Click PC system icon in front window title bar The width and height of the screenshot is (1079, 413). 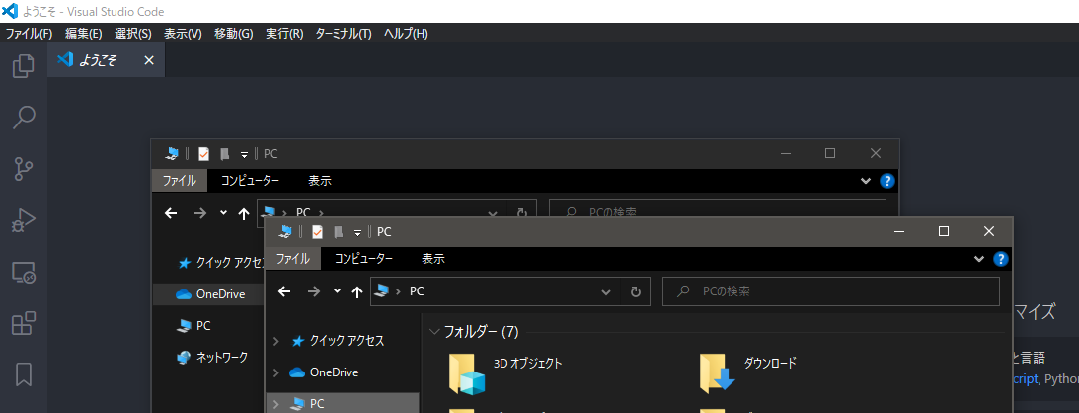[x=285, y=232]
